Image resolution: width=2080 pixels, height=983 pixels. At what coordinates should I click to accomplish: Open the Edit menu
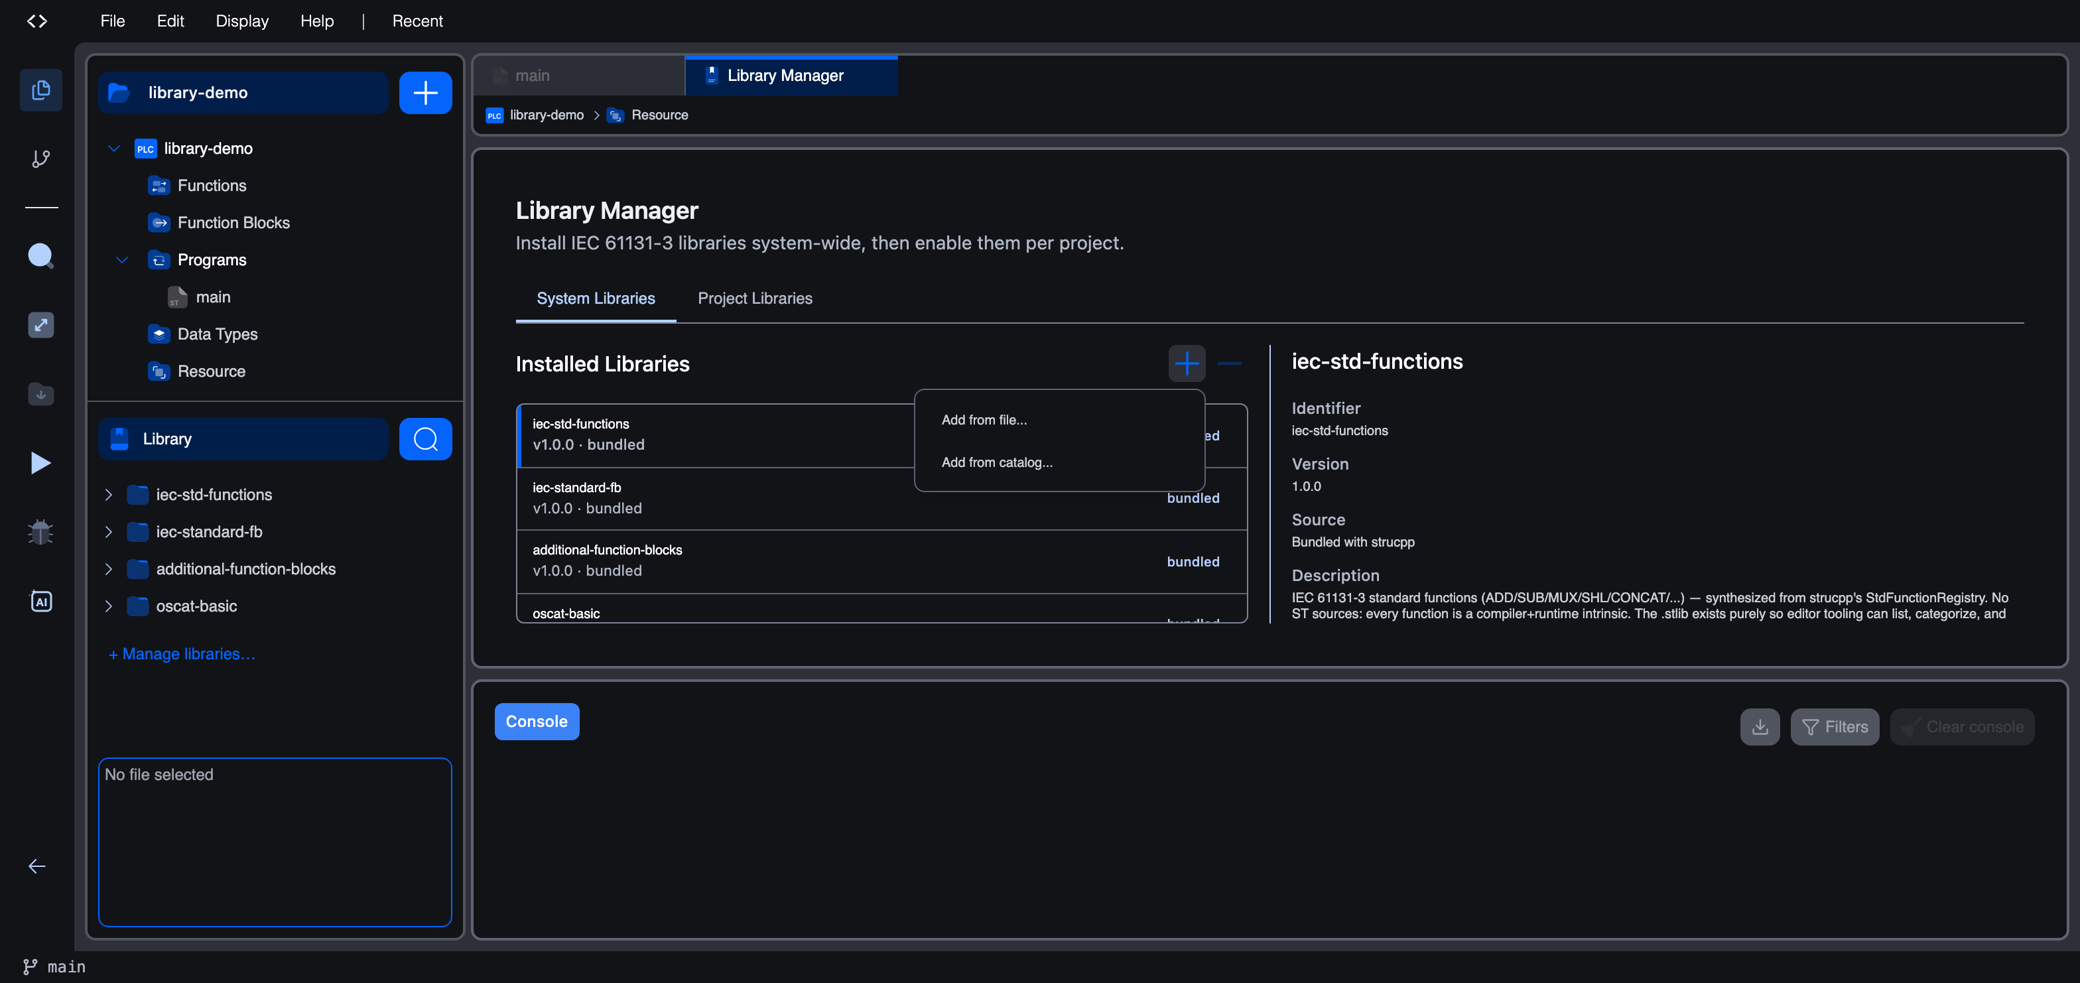point(170,21)
